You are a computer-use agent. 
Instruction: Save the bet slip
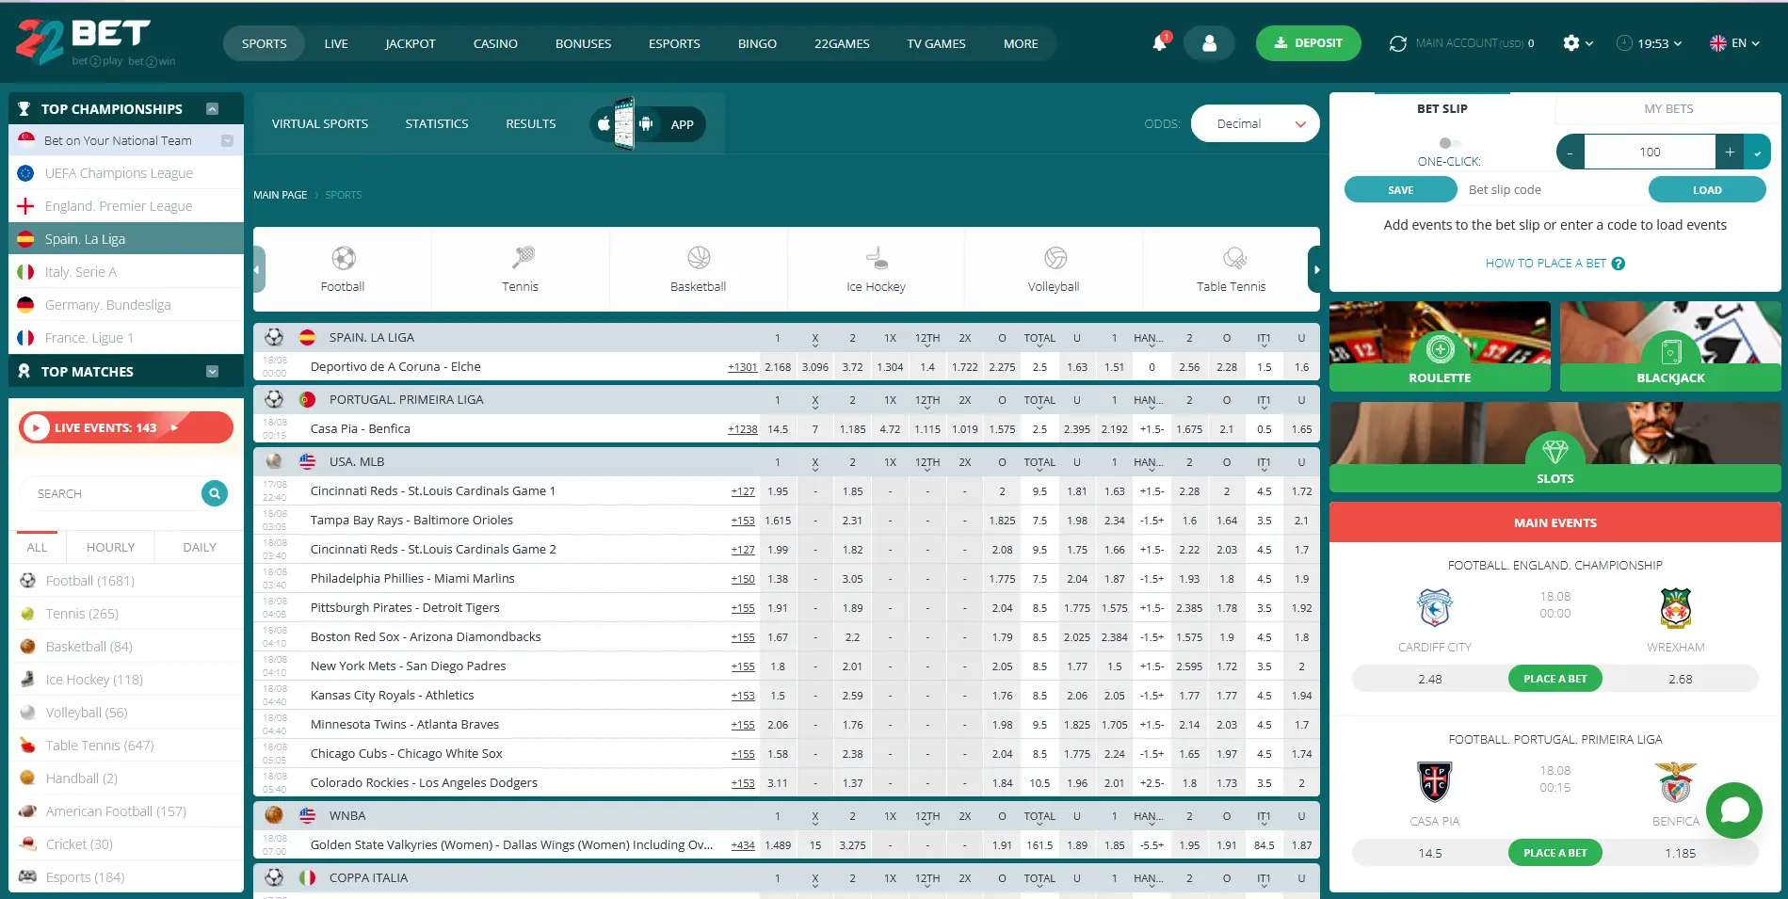point(1400,190)
